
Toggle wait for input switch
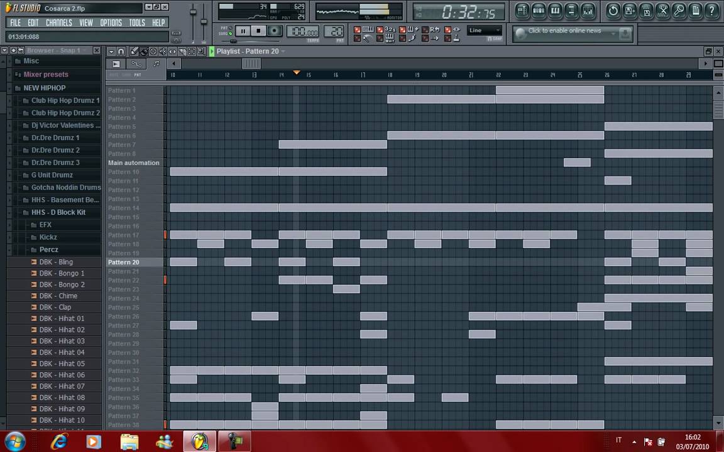[380, 38]
